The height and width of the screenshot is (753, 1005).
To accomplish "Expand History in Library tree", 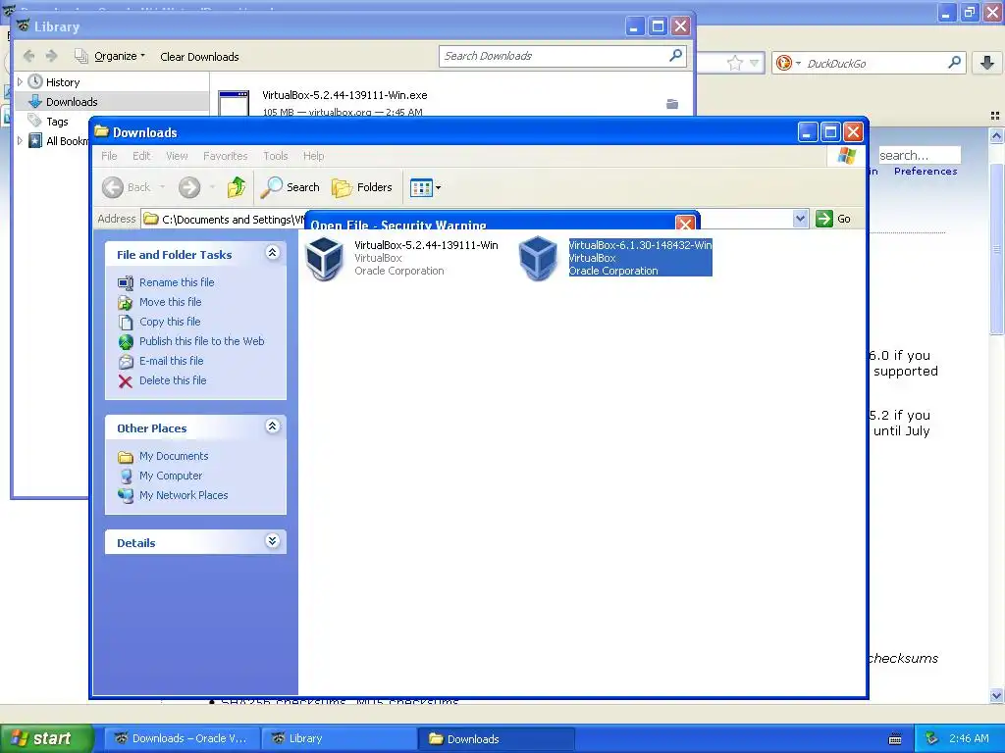I will click(20, 82).
